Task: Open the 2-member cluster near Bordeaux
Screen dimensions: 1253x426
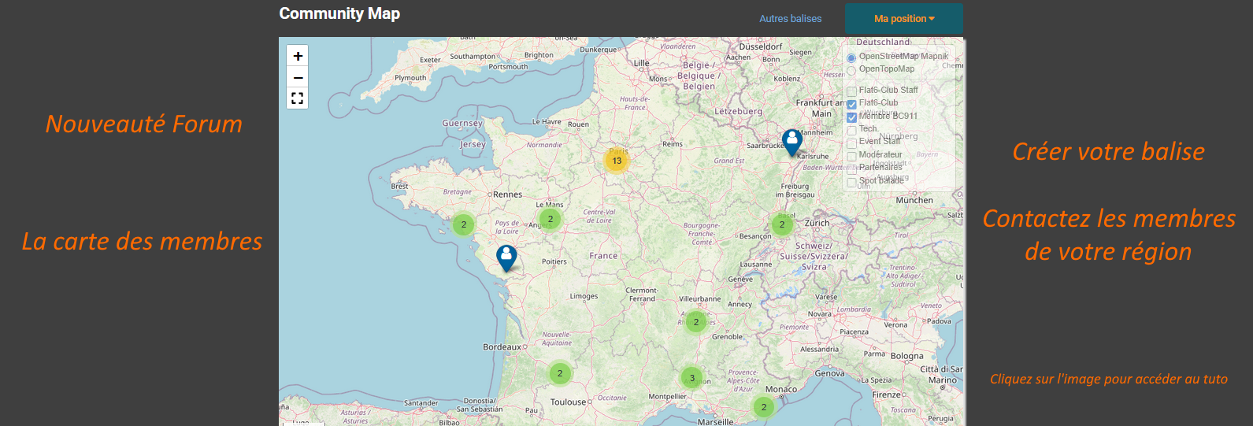Action: coord(560,373)
